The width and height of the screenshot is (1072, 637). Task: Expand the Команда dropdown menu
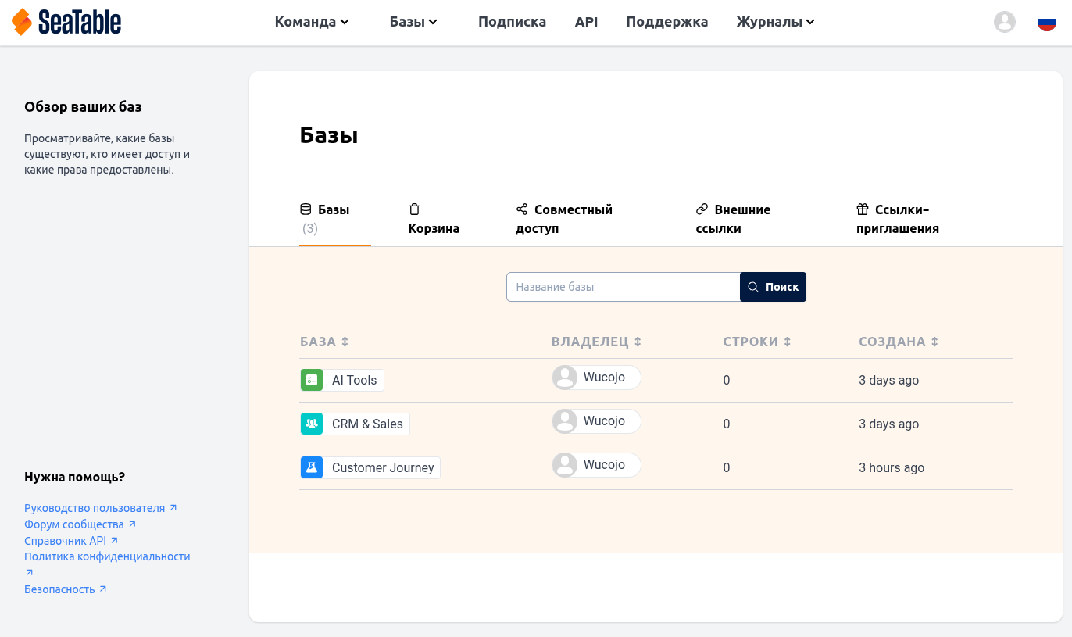pyautogui.click(x=311, y=22)
